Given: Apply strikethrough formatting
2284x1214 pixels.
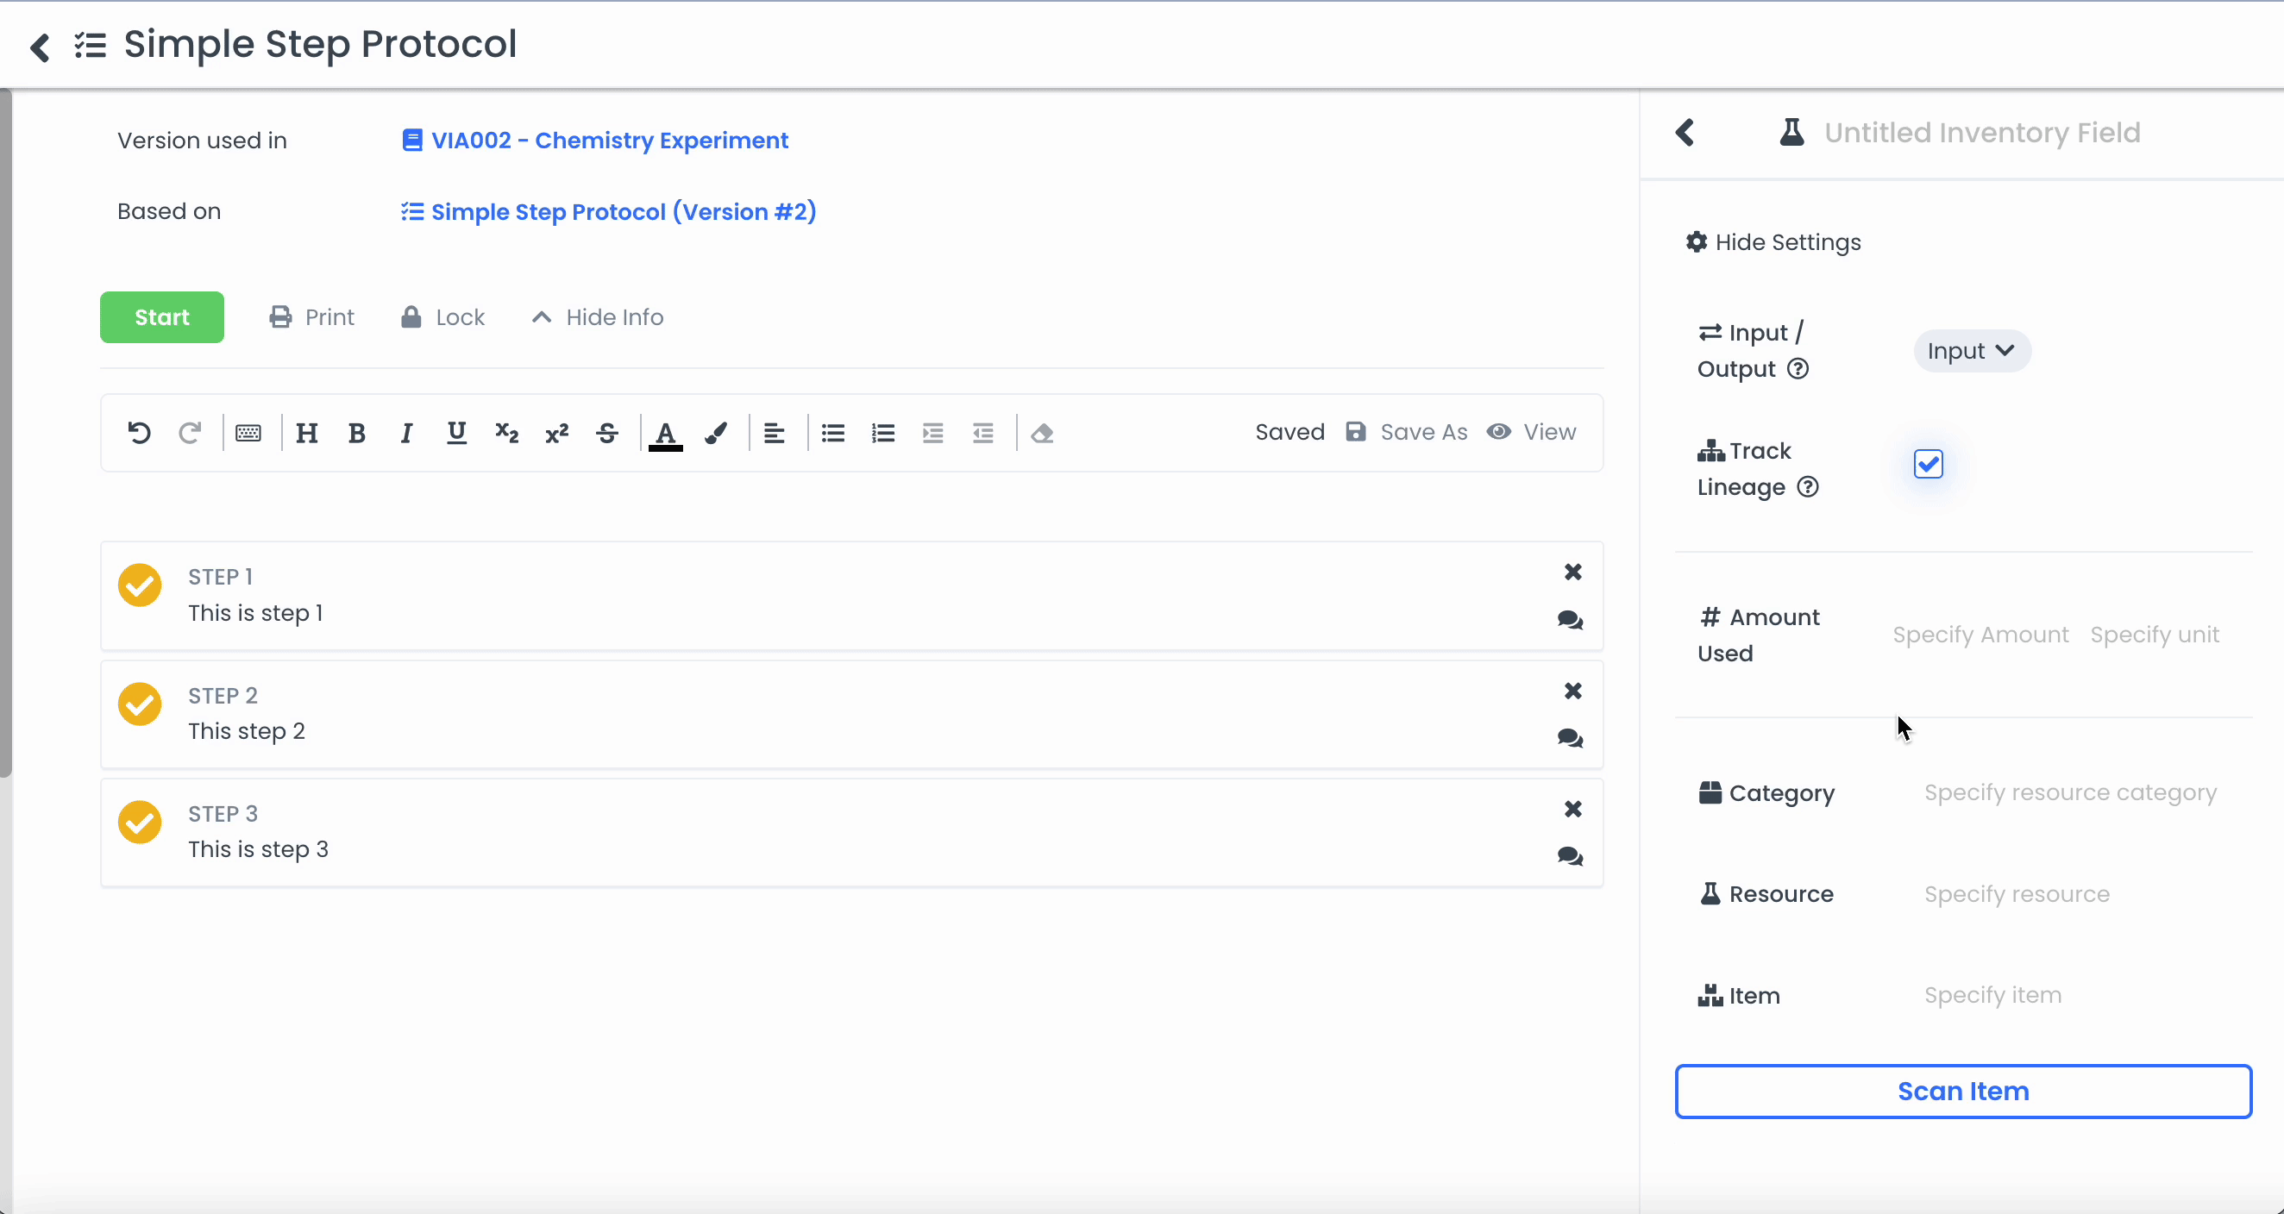Looking at the screenshot, I should [x=607, y=434].
